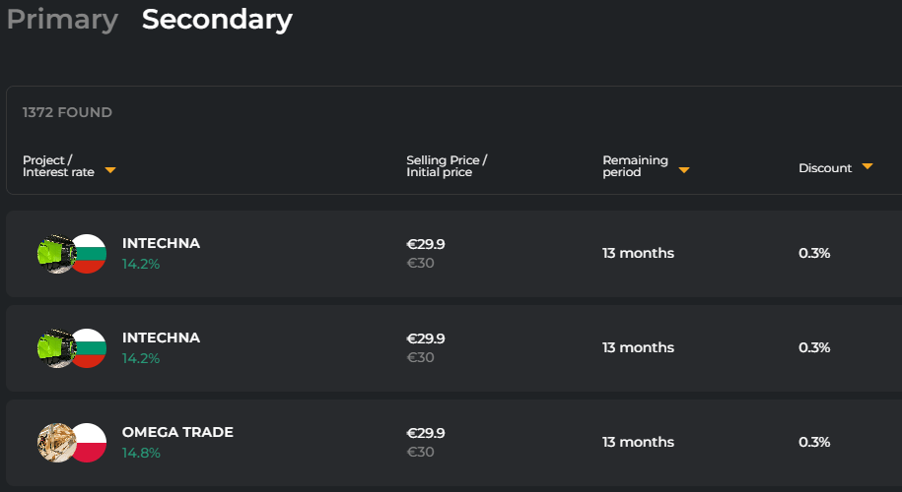This screenshot has width=902, height=492.
Task: Open the first INTECHNA project name
Action: 161,243
